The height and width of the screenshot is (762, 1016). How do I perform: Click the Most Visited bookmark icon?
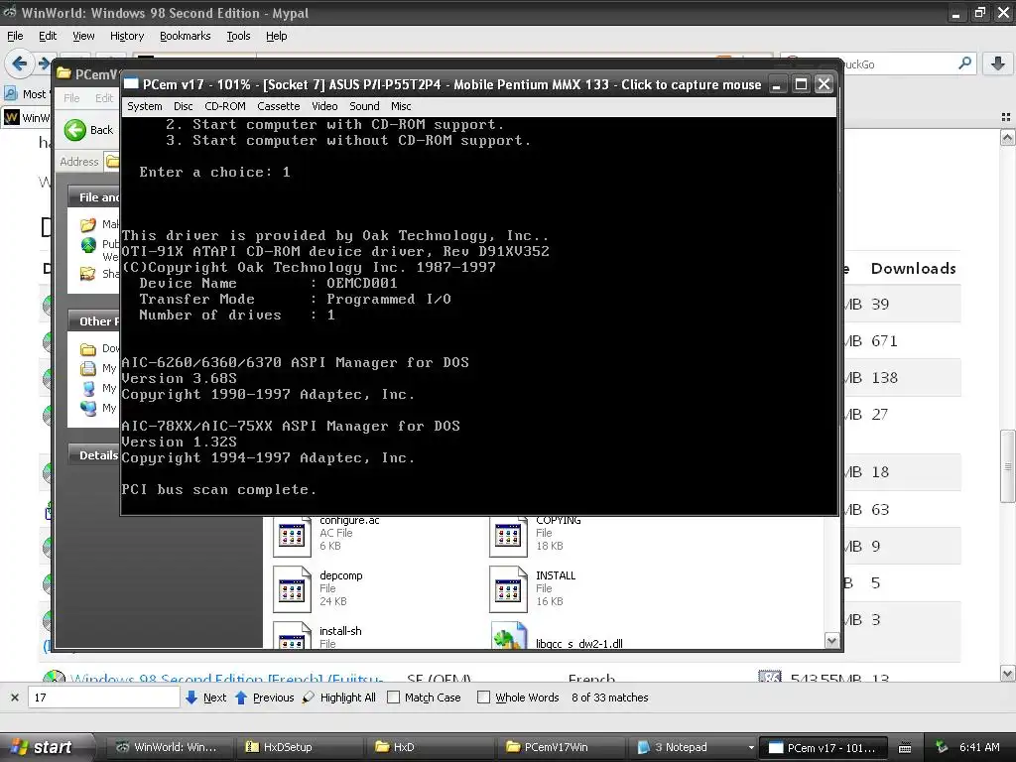(10, 94)
